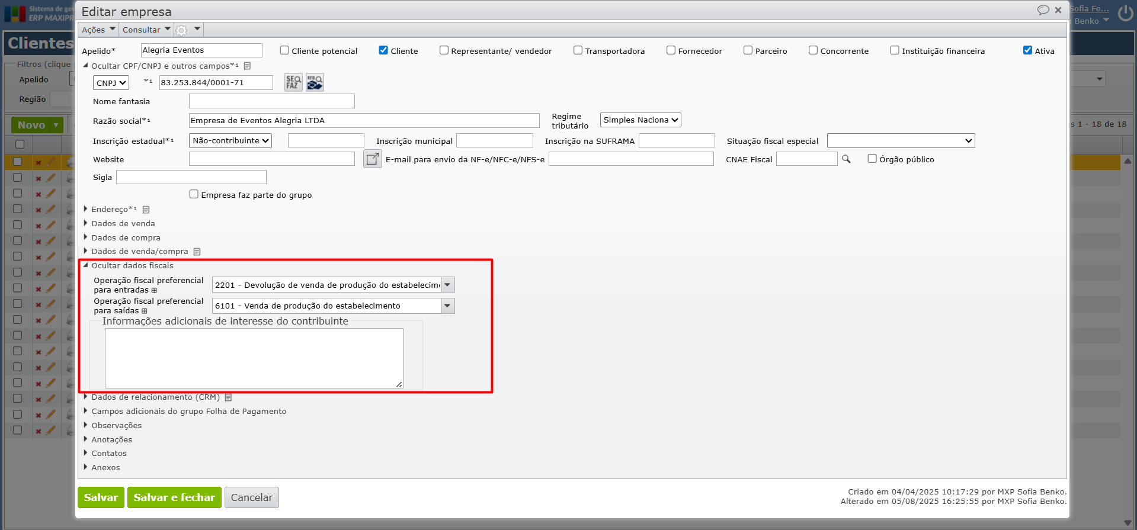Click the Novo button in Clientes window

pyautogui.click(x=37, y=125)
